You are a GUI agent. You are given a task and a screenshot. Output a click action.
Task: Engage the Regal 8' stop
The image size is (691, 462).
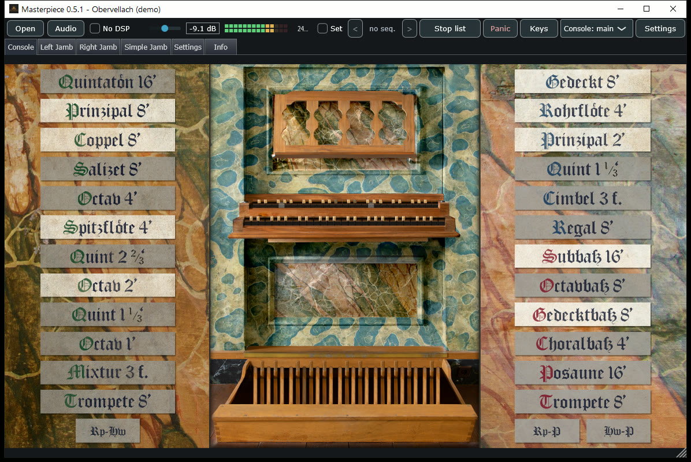point(582,228)
